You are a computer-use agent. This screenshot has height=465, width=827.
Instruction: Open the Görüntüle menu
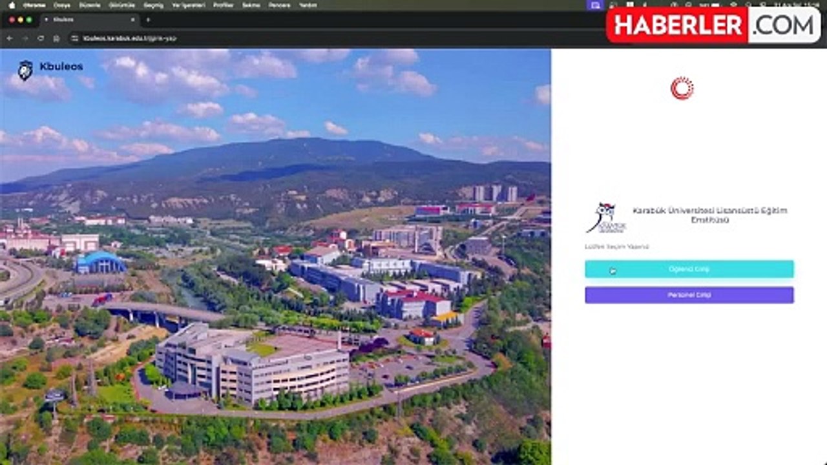tap(122, 5)
